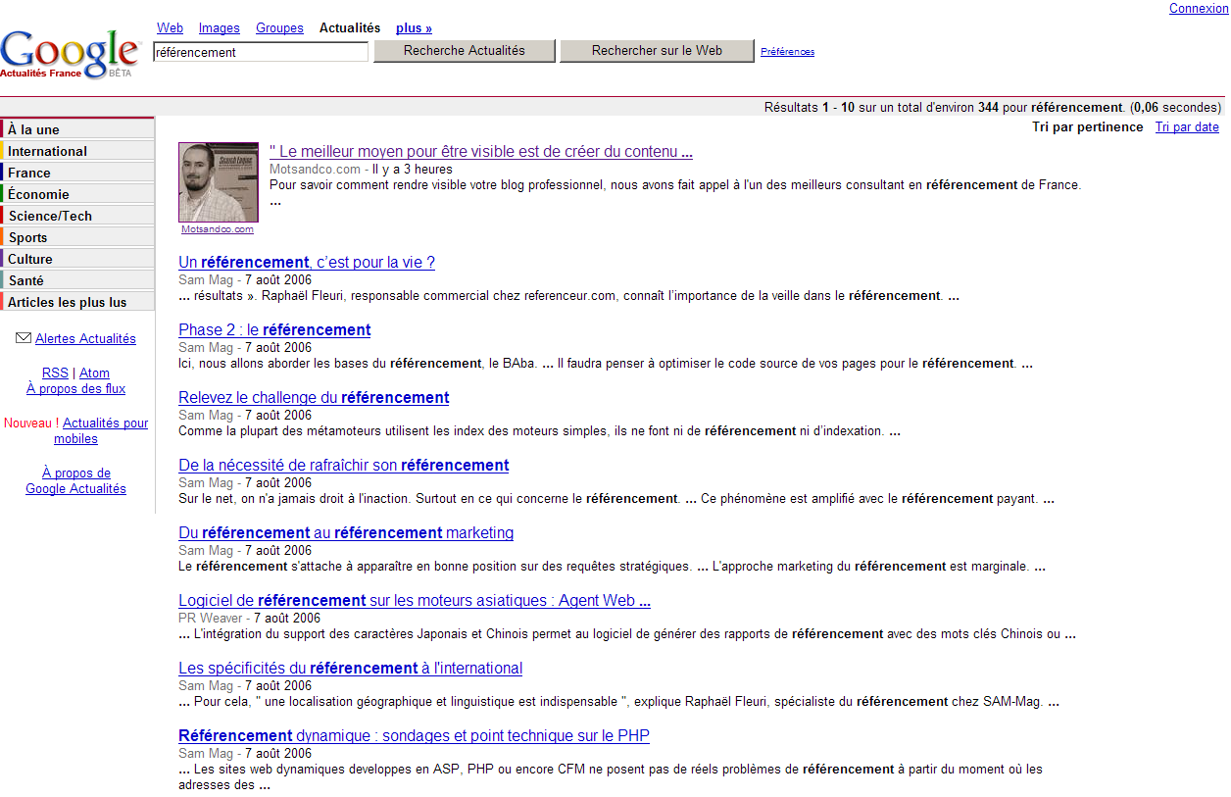Open the Économie news section
The height and width of the screenshot is (797, 1231).
click(x=77, y=194)
